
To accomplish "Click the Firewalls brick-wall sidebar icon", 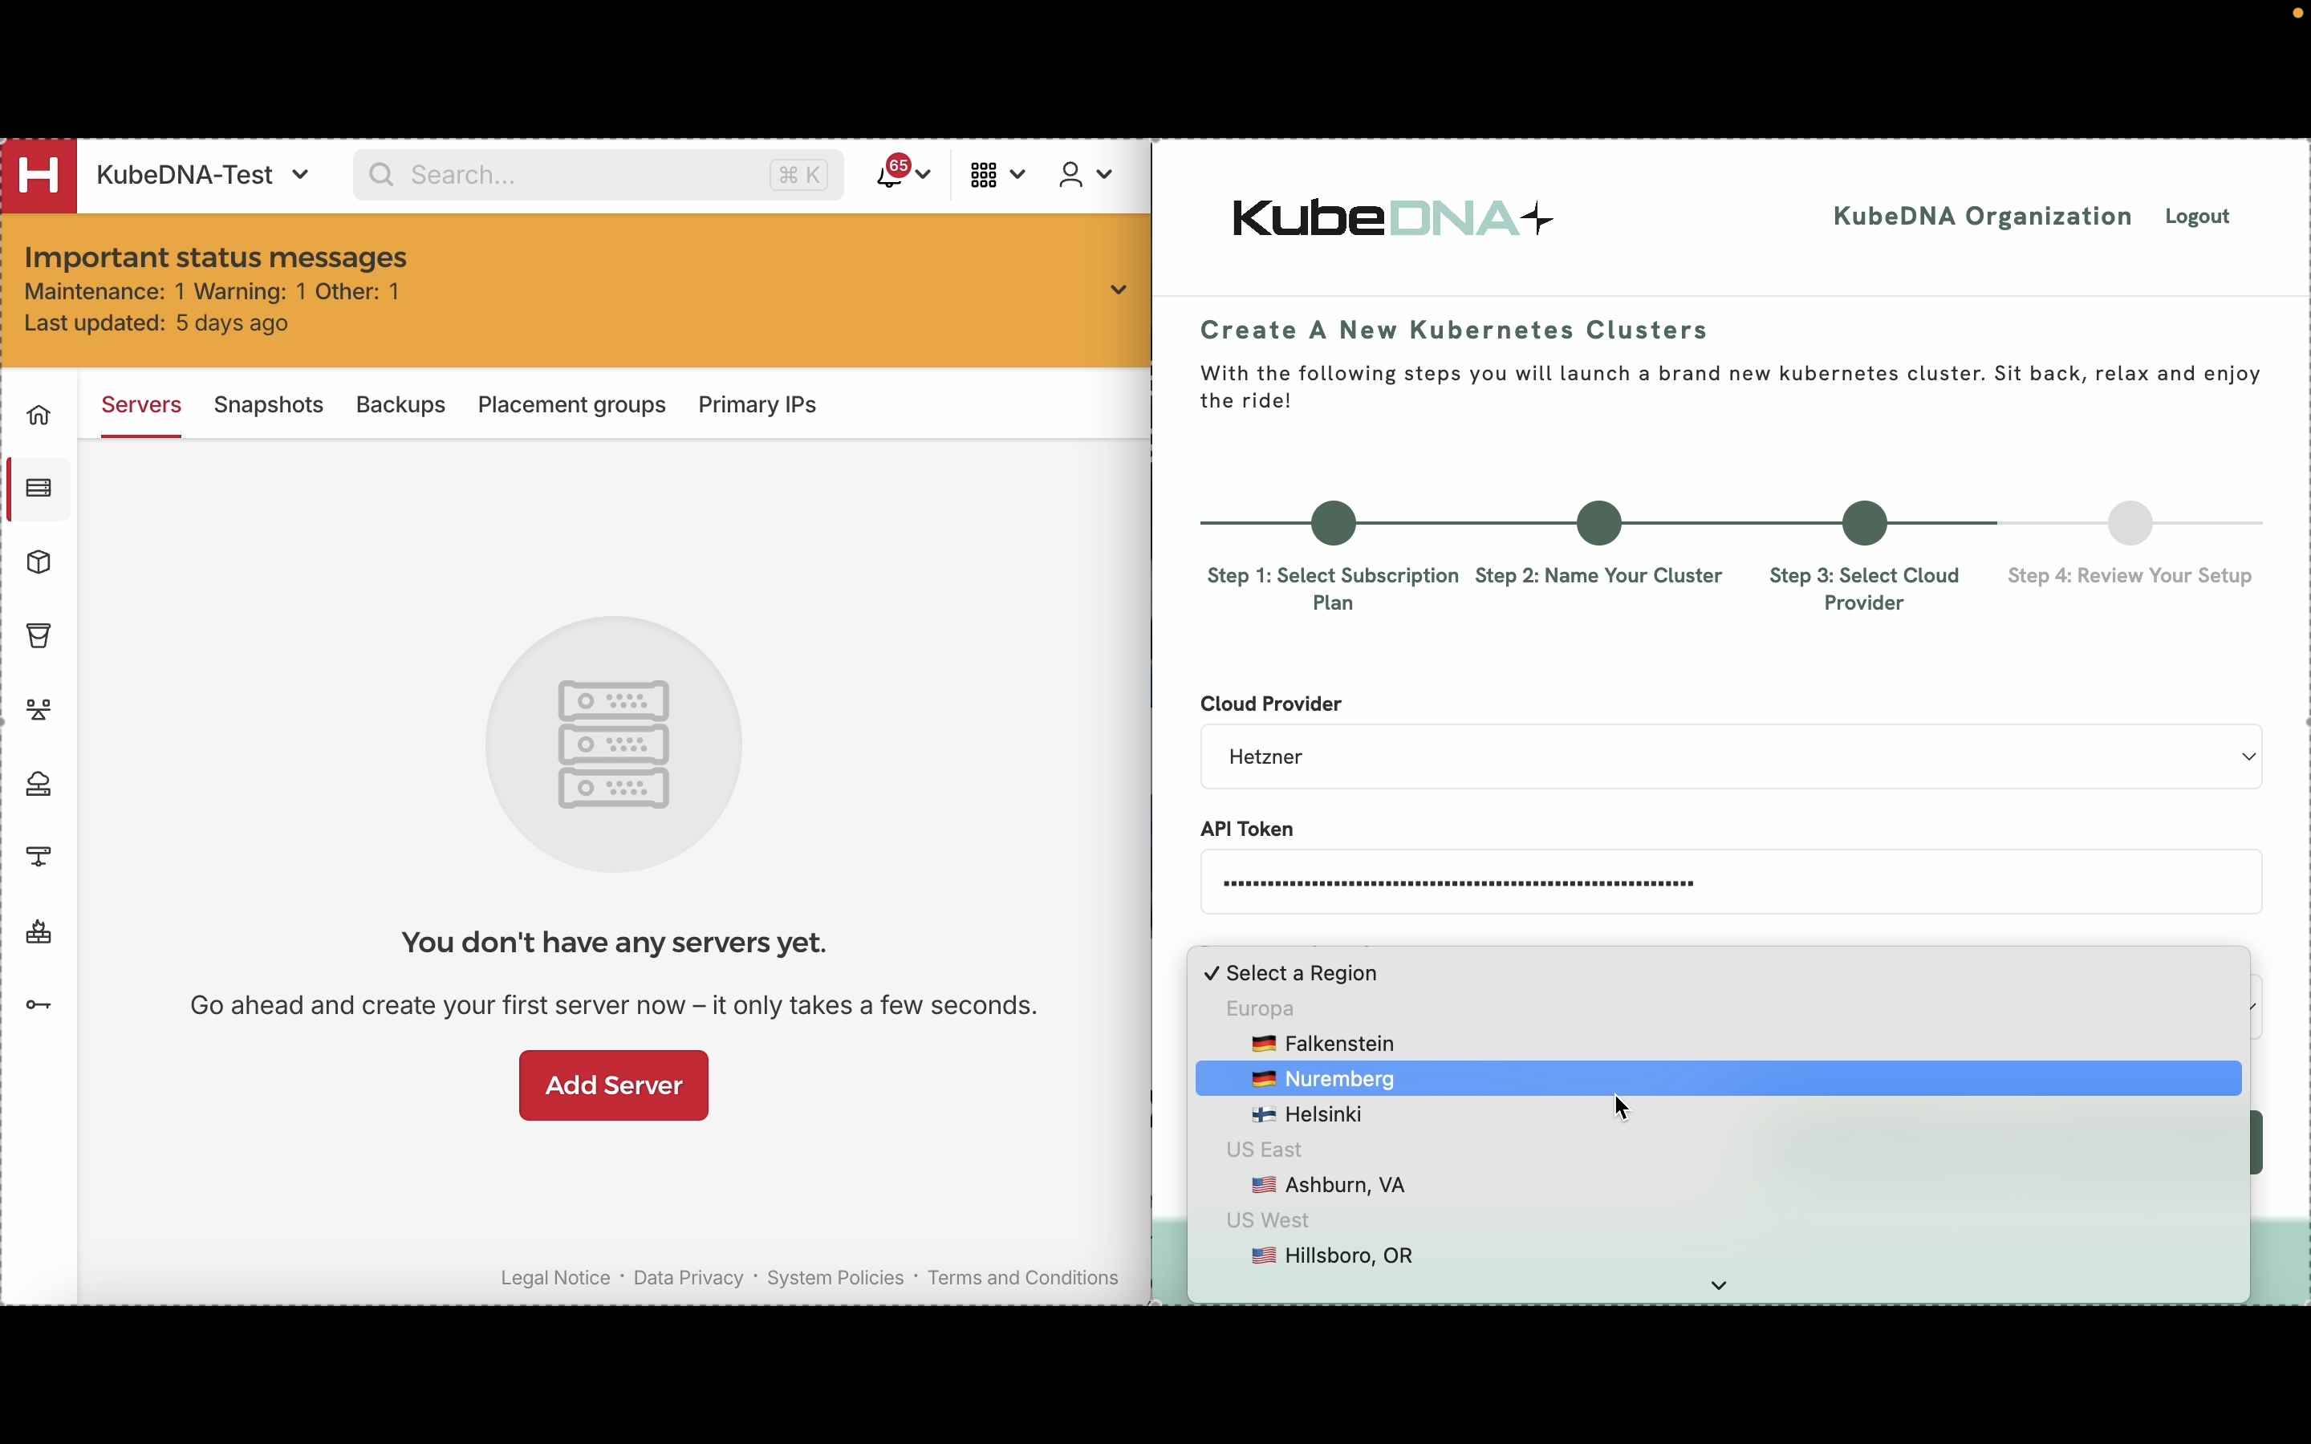I will (39, 932).
